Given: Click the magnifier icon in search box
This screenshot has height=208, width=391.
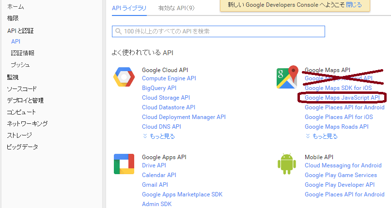Looking at the screenshot, I should click(x=118, y=31).
